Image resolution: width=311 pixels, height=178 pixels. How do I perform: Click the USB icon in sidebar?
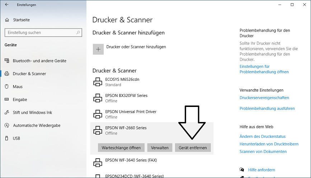(7, 138)
